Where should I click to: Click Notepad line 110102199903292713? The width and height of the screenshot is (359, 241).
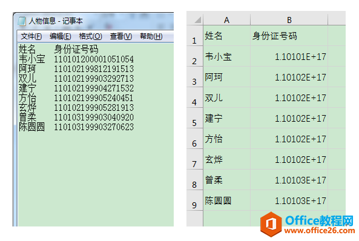point(94,78)
